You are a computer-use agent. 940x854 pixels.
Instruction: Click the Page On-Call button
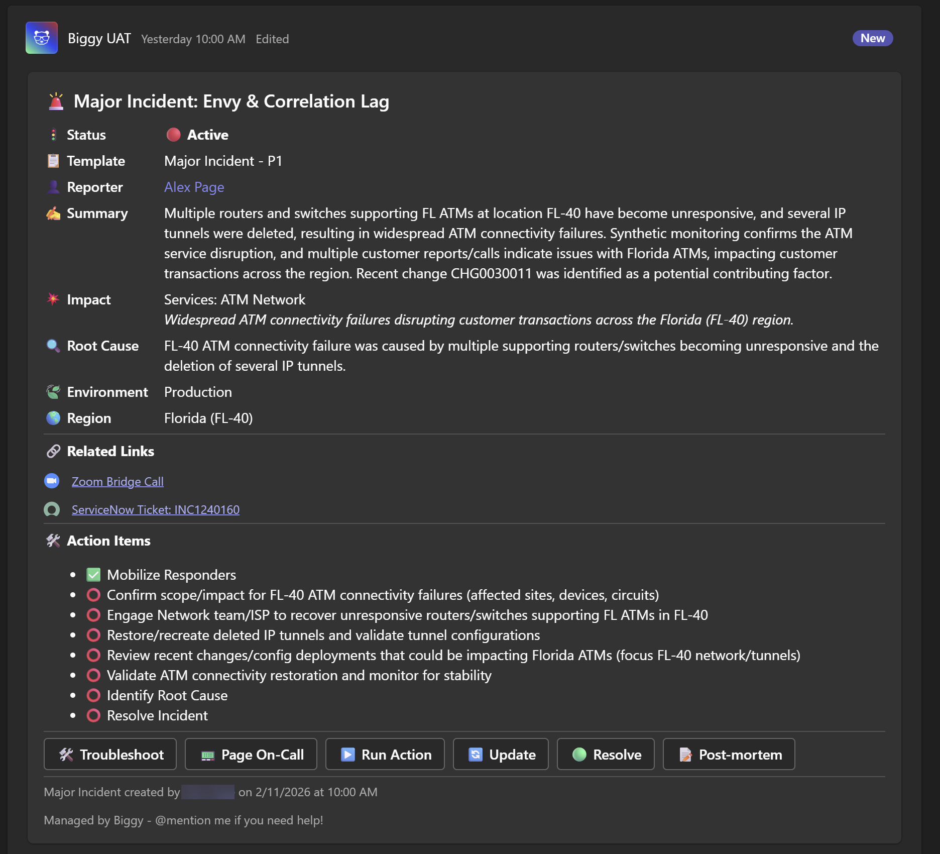click(251, 754)
